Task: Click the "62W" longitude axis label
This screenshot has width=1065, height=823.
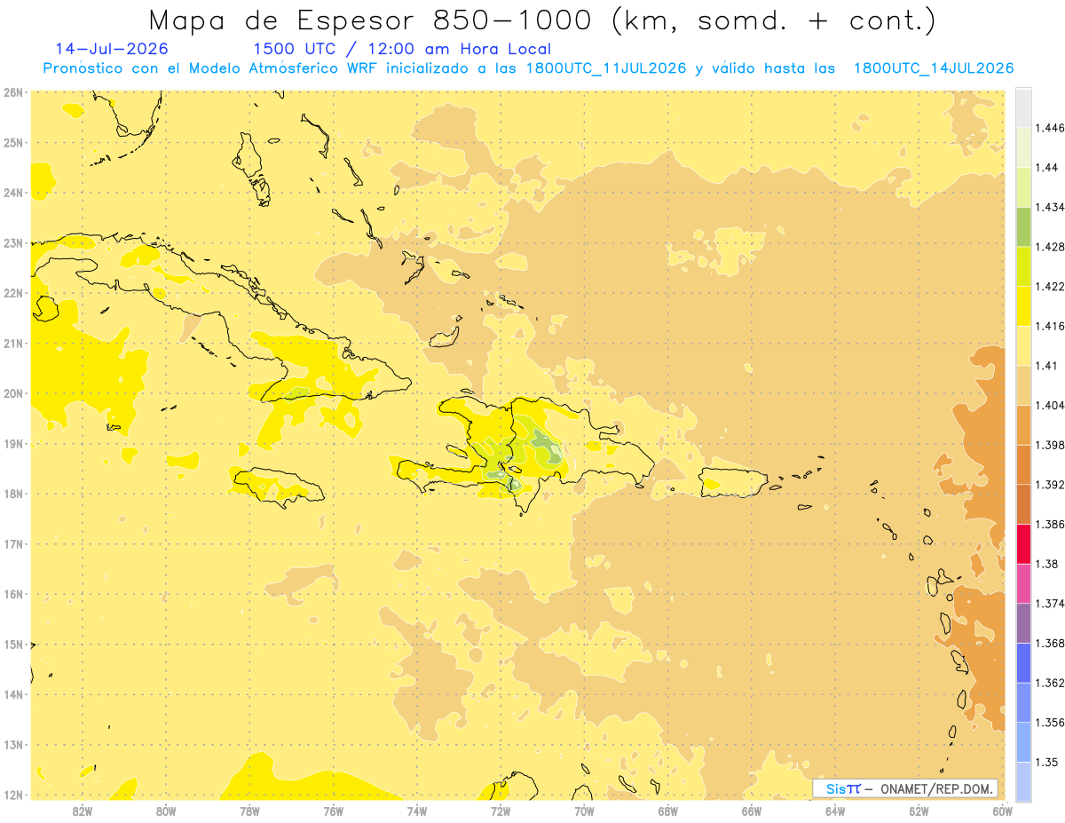Action: coord(919,811)
